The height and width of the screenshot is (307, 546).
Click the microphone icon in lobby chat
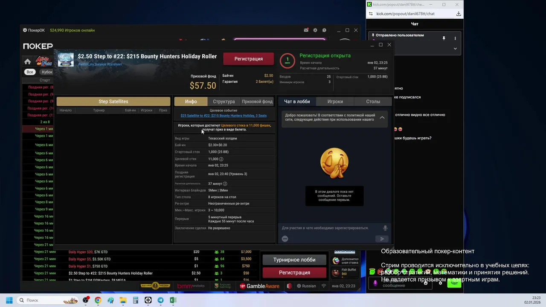pos(385,228)
